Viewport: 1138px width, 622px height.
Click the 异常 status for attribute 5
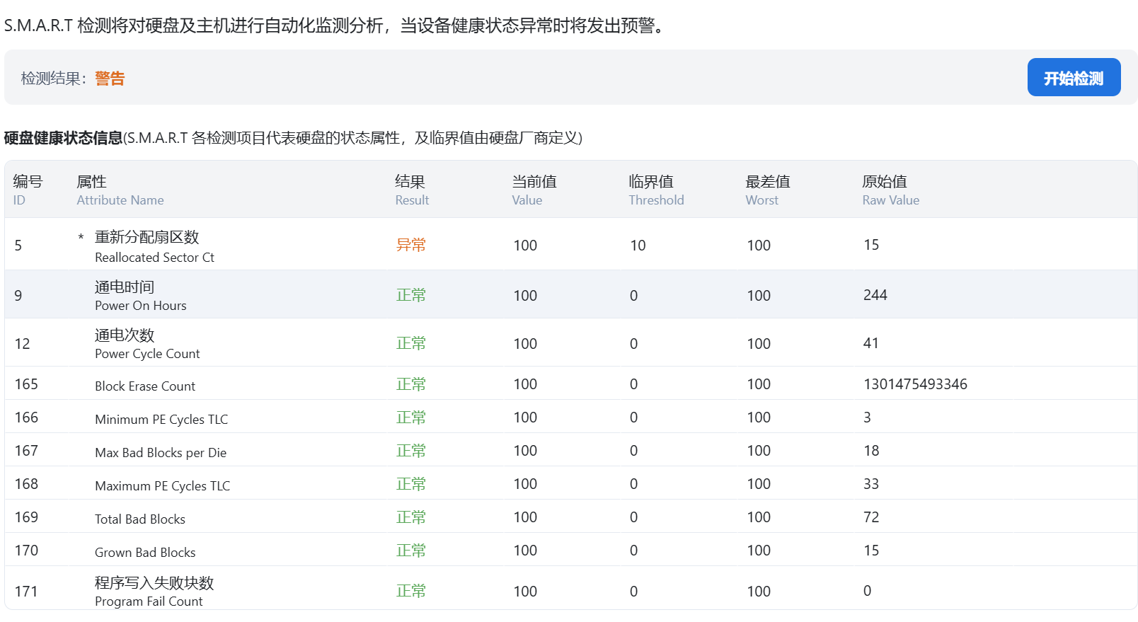pyautogui.click(x=410, y=245)
